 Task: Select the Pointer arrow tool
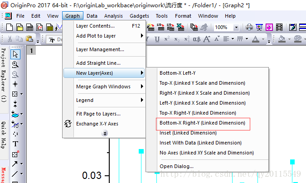[15, 54]
